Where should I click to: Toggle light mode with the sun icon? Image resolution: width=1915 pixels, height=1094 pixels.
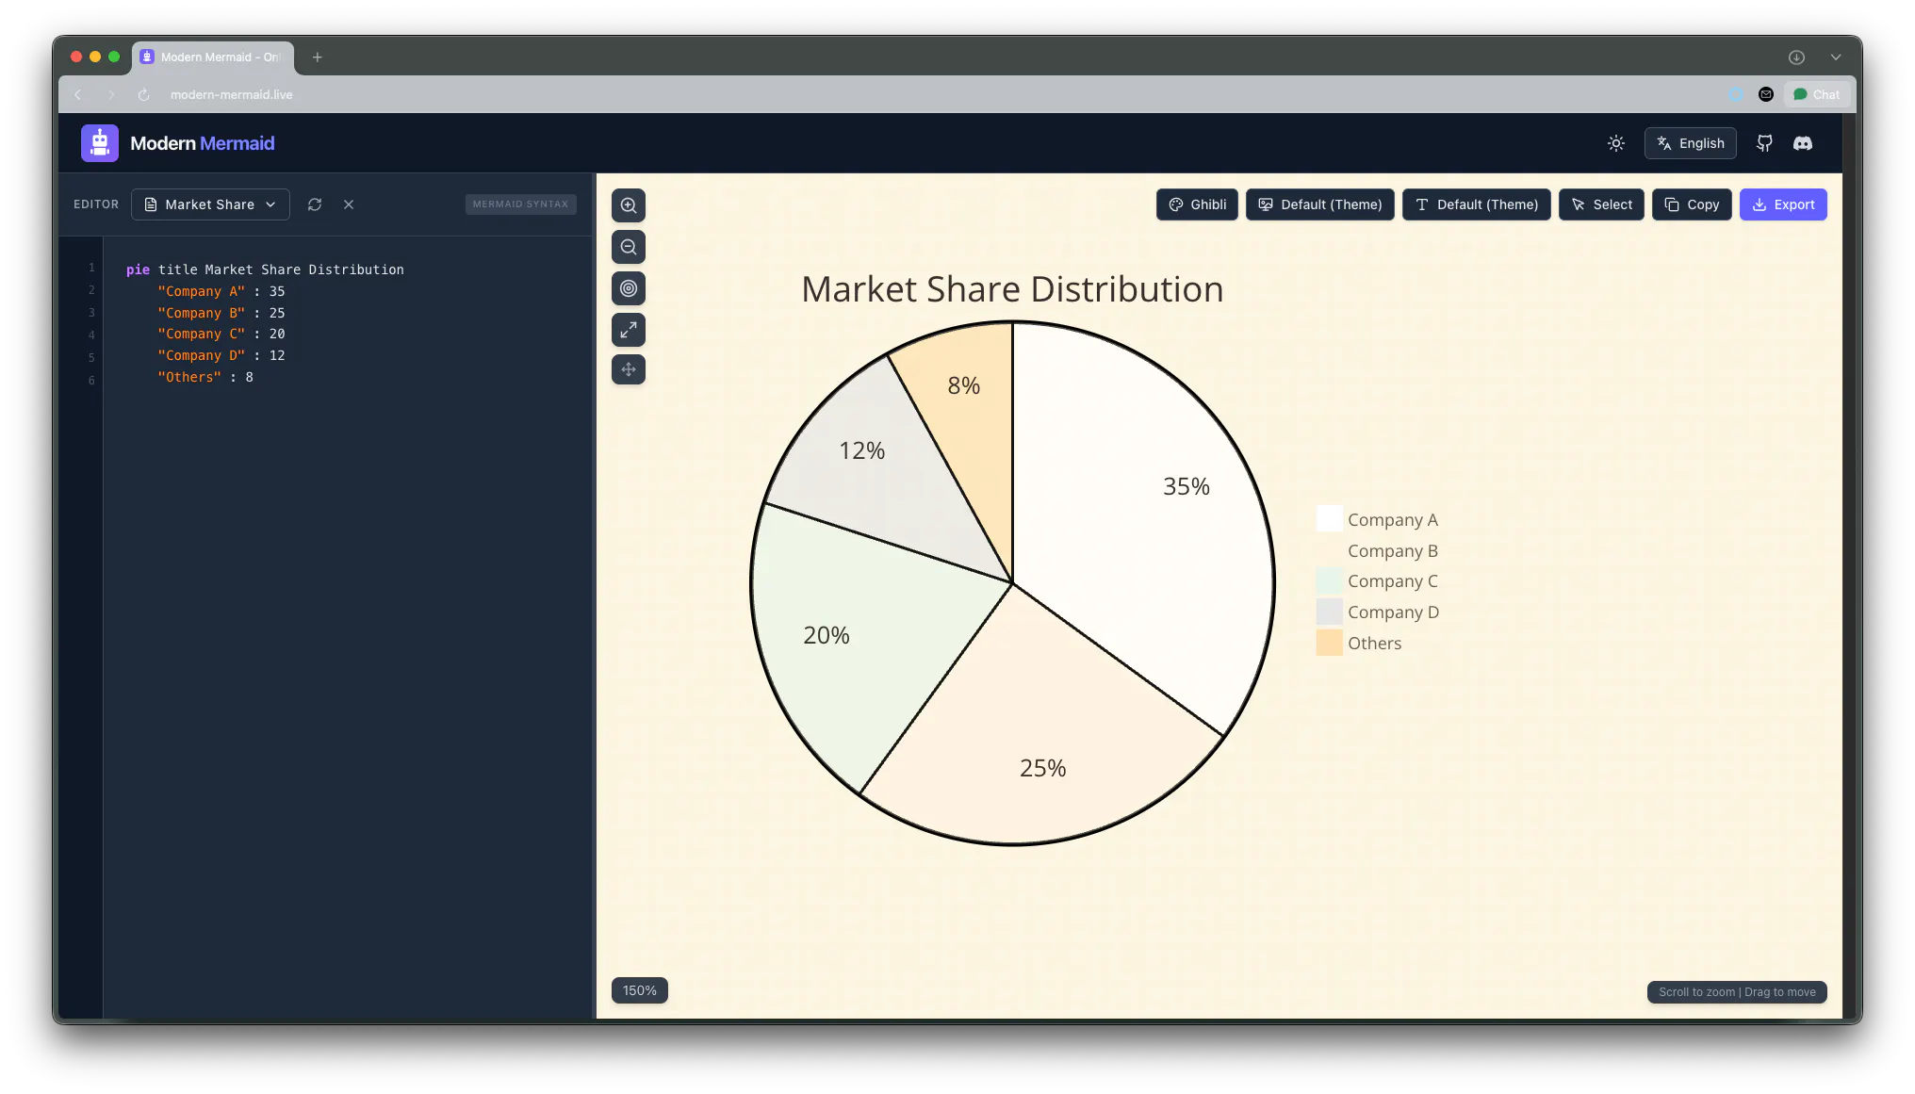(x=1616, y=143)
